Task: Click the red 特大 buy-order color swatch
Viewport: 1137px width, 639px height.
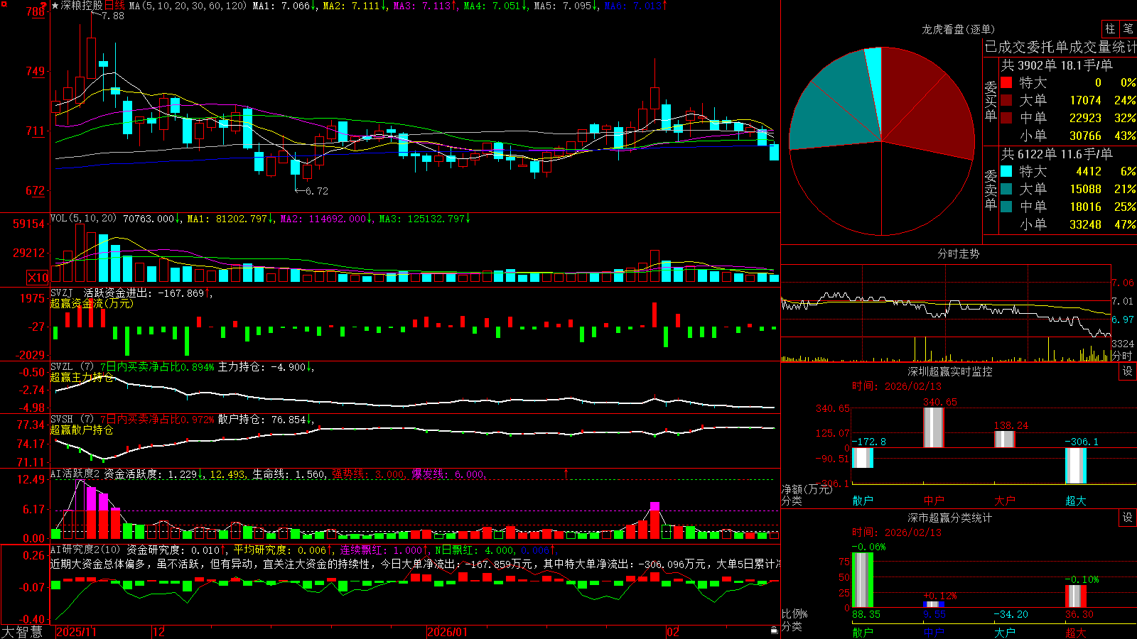Action: tap(1006, 82)
